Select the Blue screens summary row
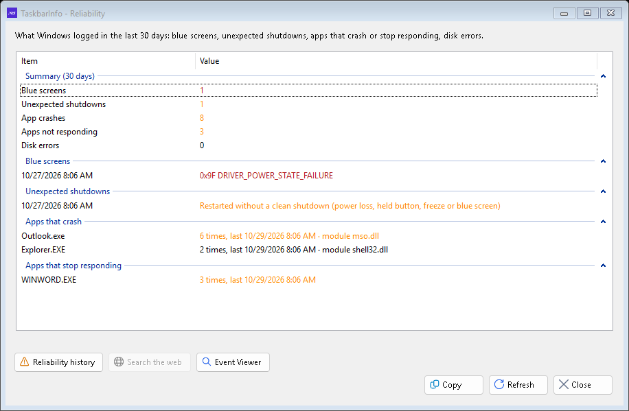The width and height of the screenshot is (629, 411). (308, 91)
